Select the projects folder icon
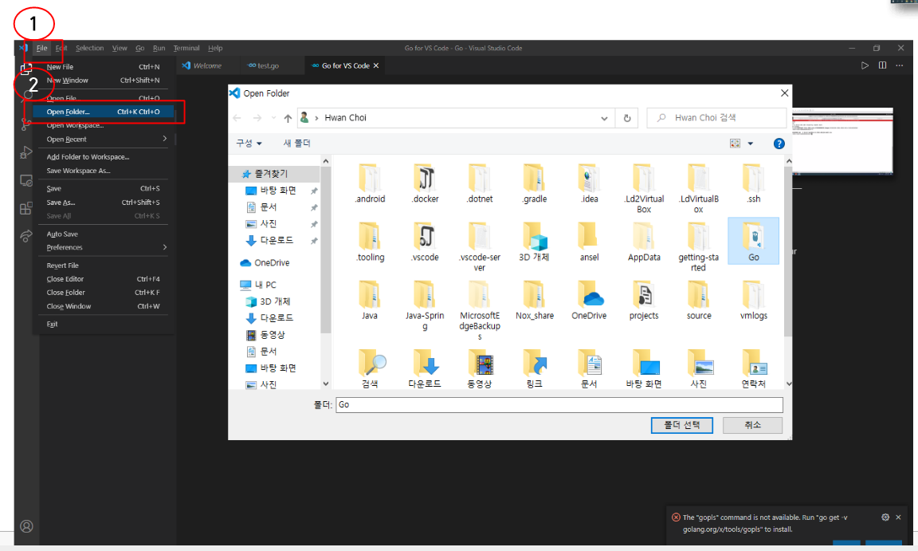Image resolution: width=918 pixels, height=551 pixels. click(x=643, y=294)
